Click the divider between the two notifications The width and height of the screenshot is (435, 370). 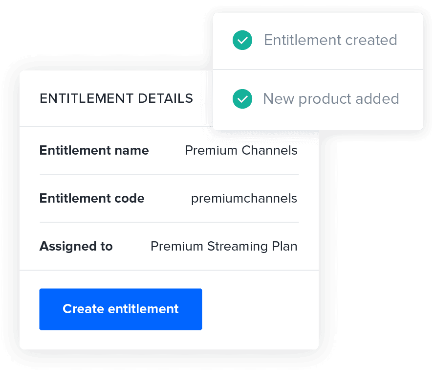[318, 69]
